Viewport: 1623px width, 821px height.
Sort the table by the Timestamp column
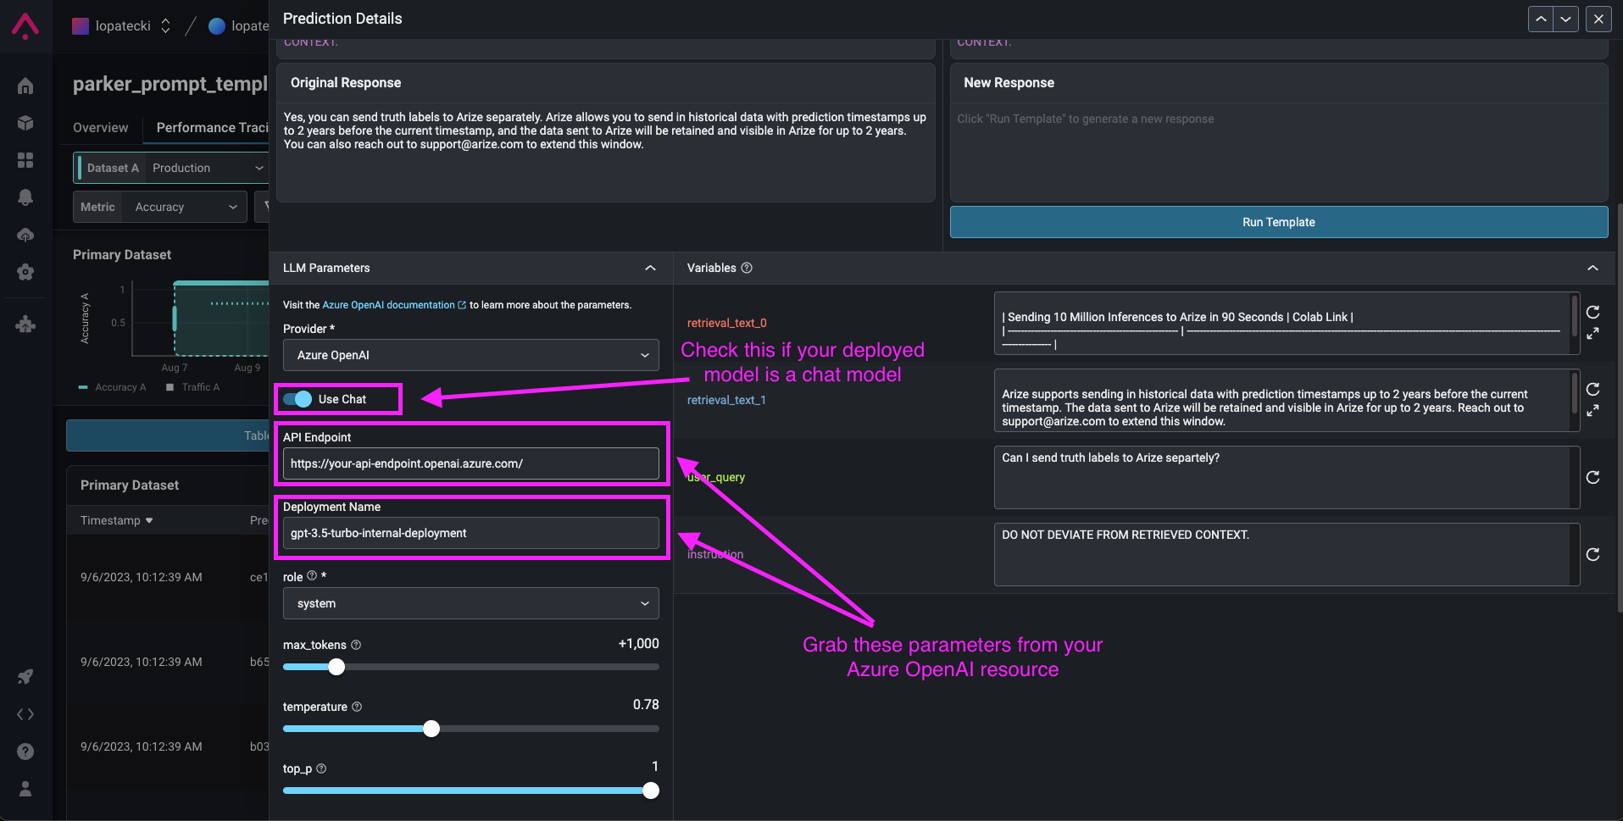[x=116, y=520]
